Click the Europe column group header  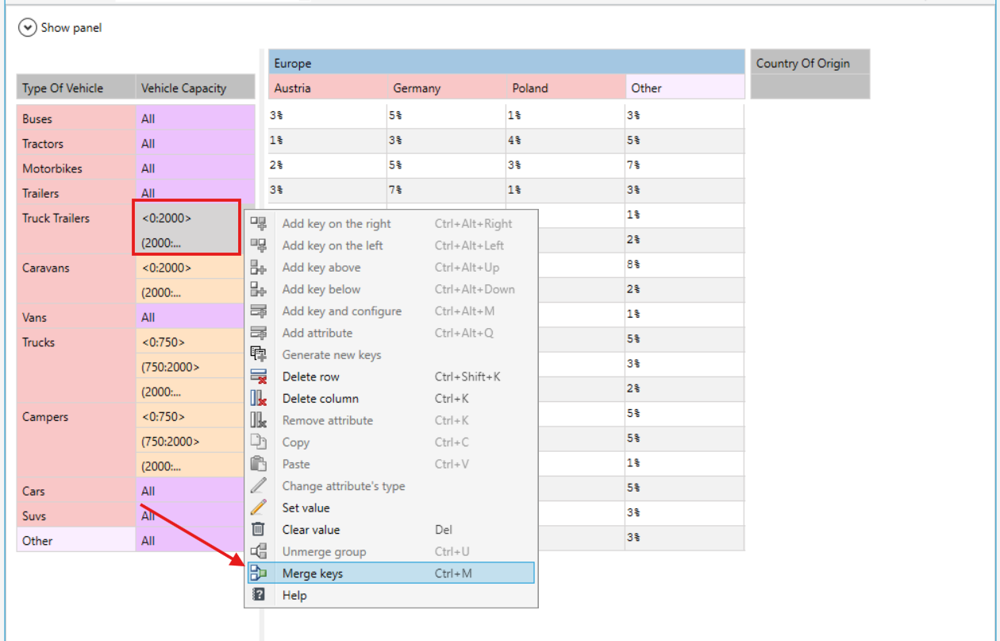(x=506, y=63)
